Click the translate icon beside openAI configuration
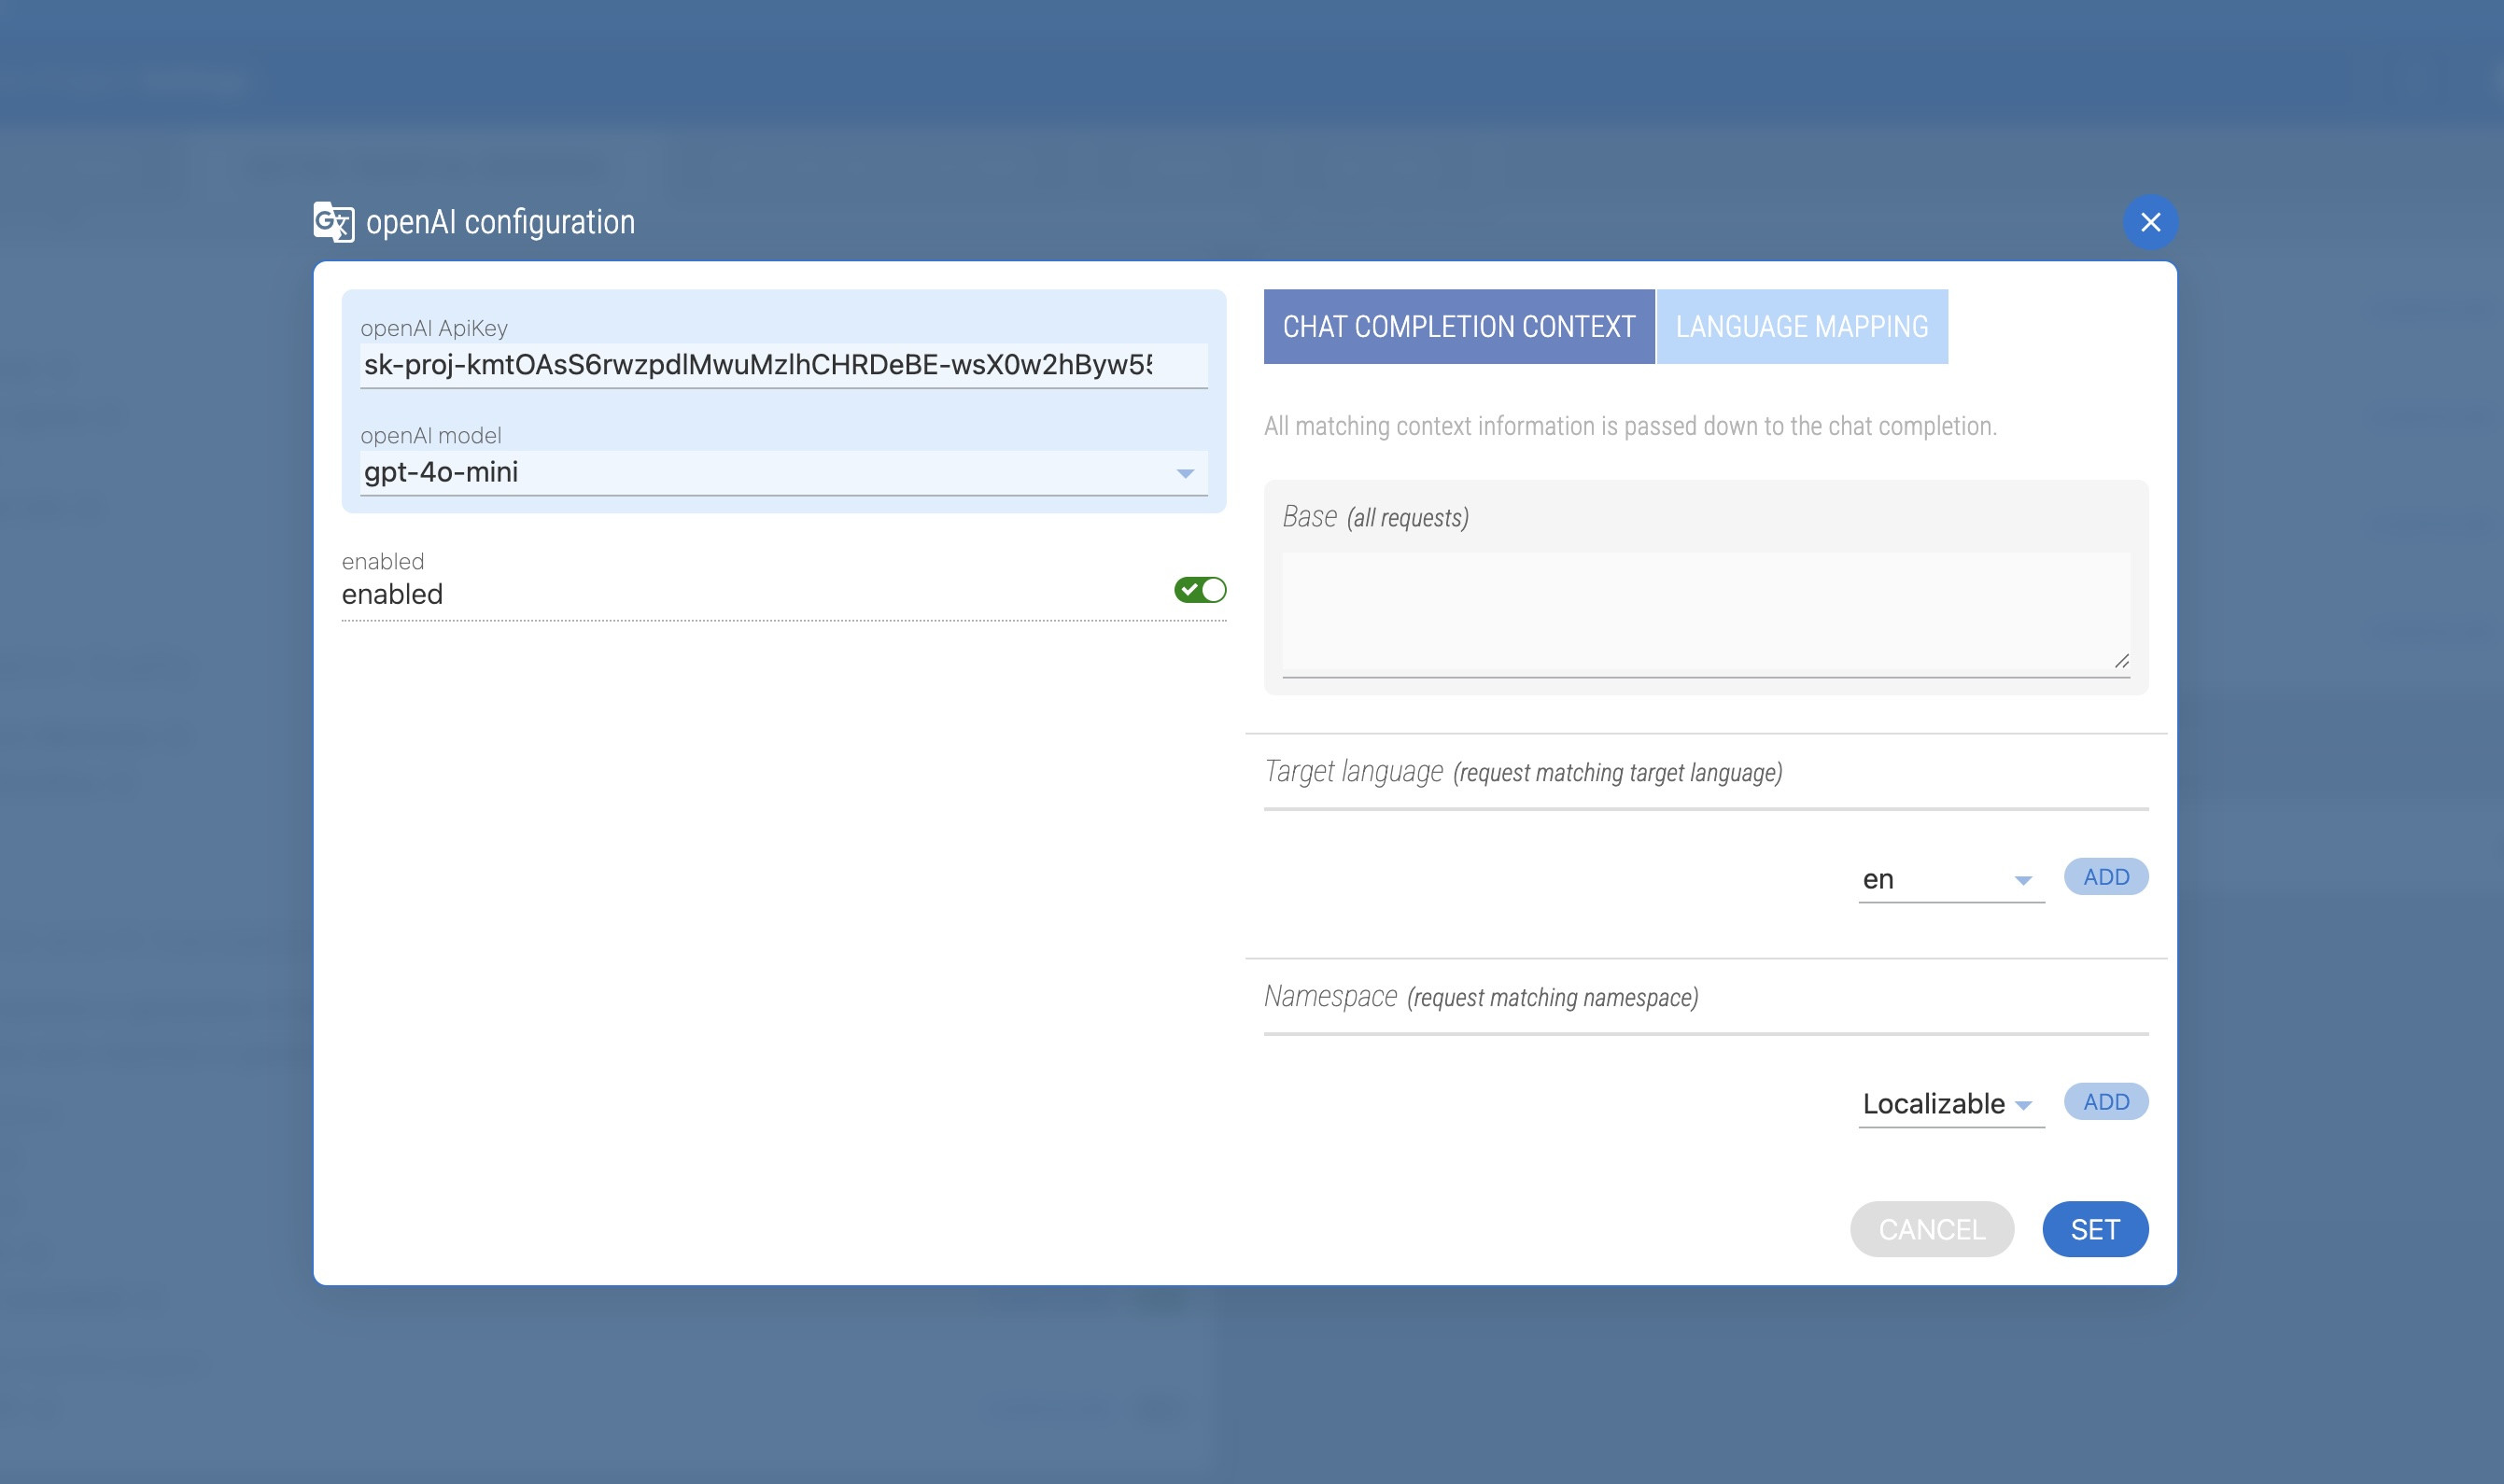 pos(333,222)
